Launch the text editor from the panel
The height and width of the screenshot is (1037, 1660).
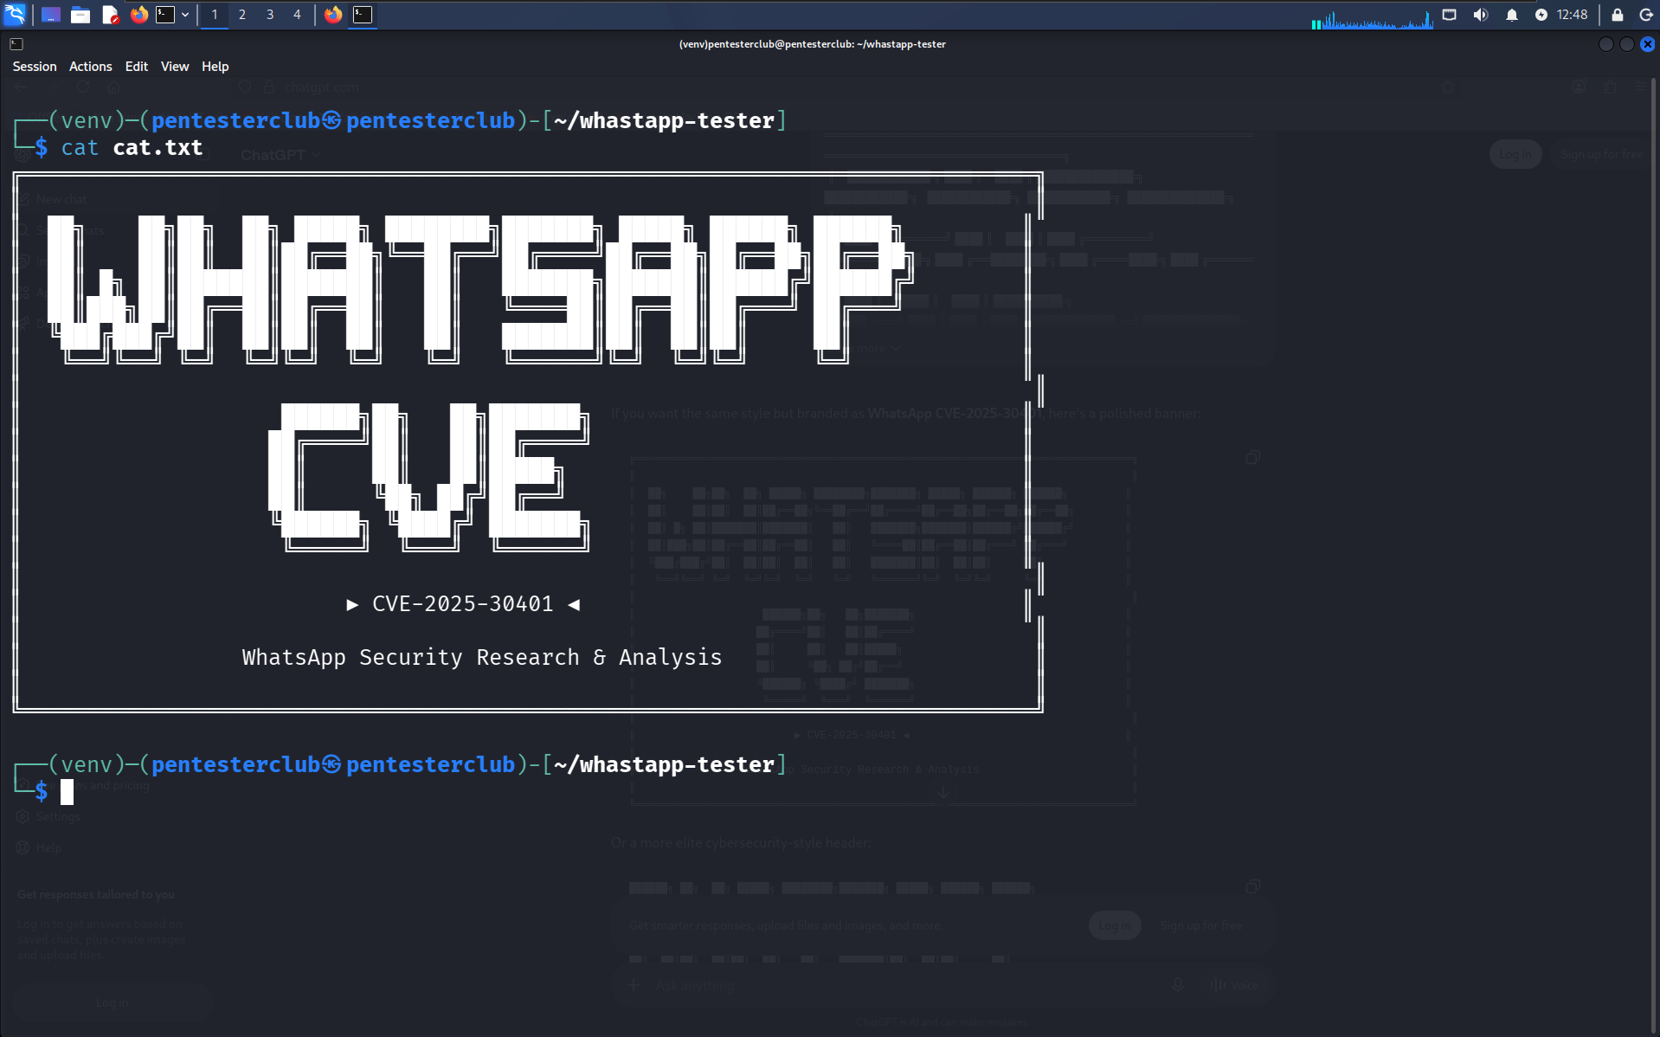point(110,15)
